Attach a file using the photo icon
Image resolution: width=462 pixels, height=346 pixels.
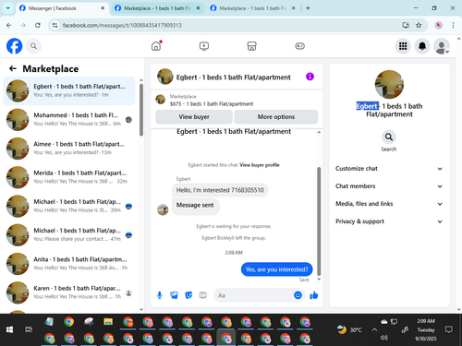point(174,295)
